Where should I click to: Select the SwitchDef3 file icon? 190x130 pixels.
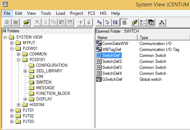coord(99,67)
